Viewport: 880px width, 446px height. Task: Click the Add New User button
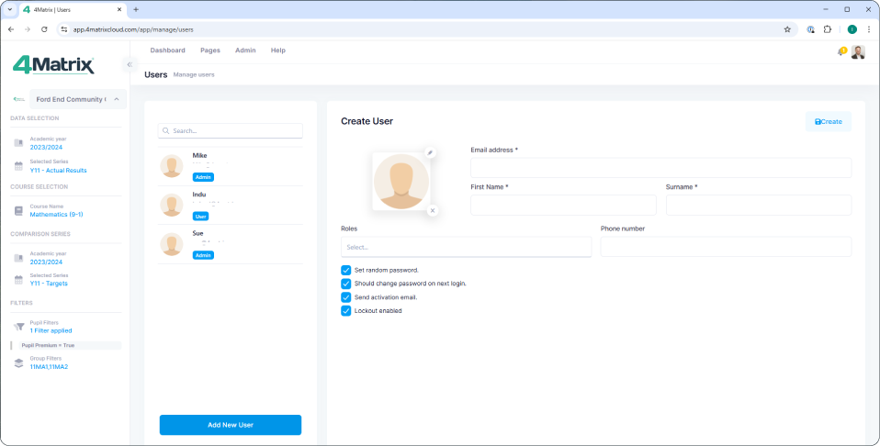tap(231, 425)
